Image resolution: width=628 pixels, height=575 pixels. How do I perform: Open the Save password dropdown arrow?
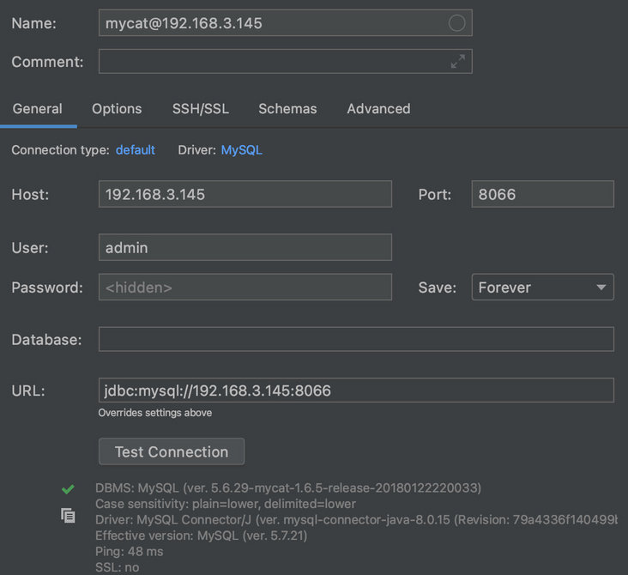(x=601, y=287)
